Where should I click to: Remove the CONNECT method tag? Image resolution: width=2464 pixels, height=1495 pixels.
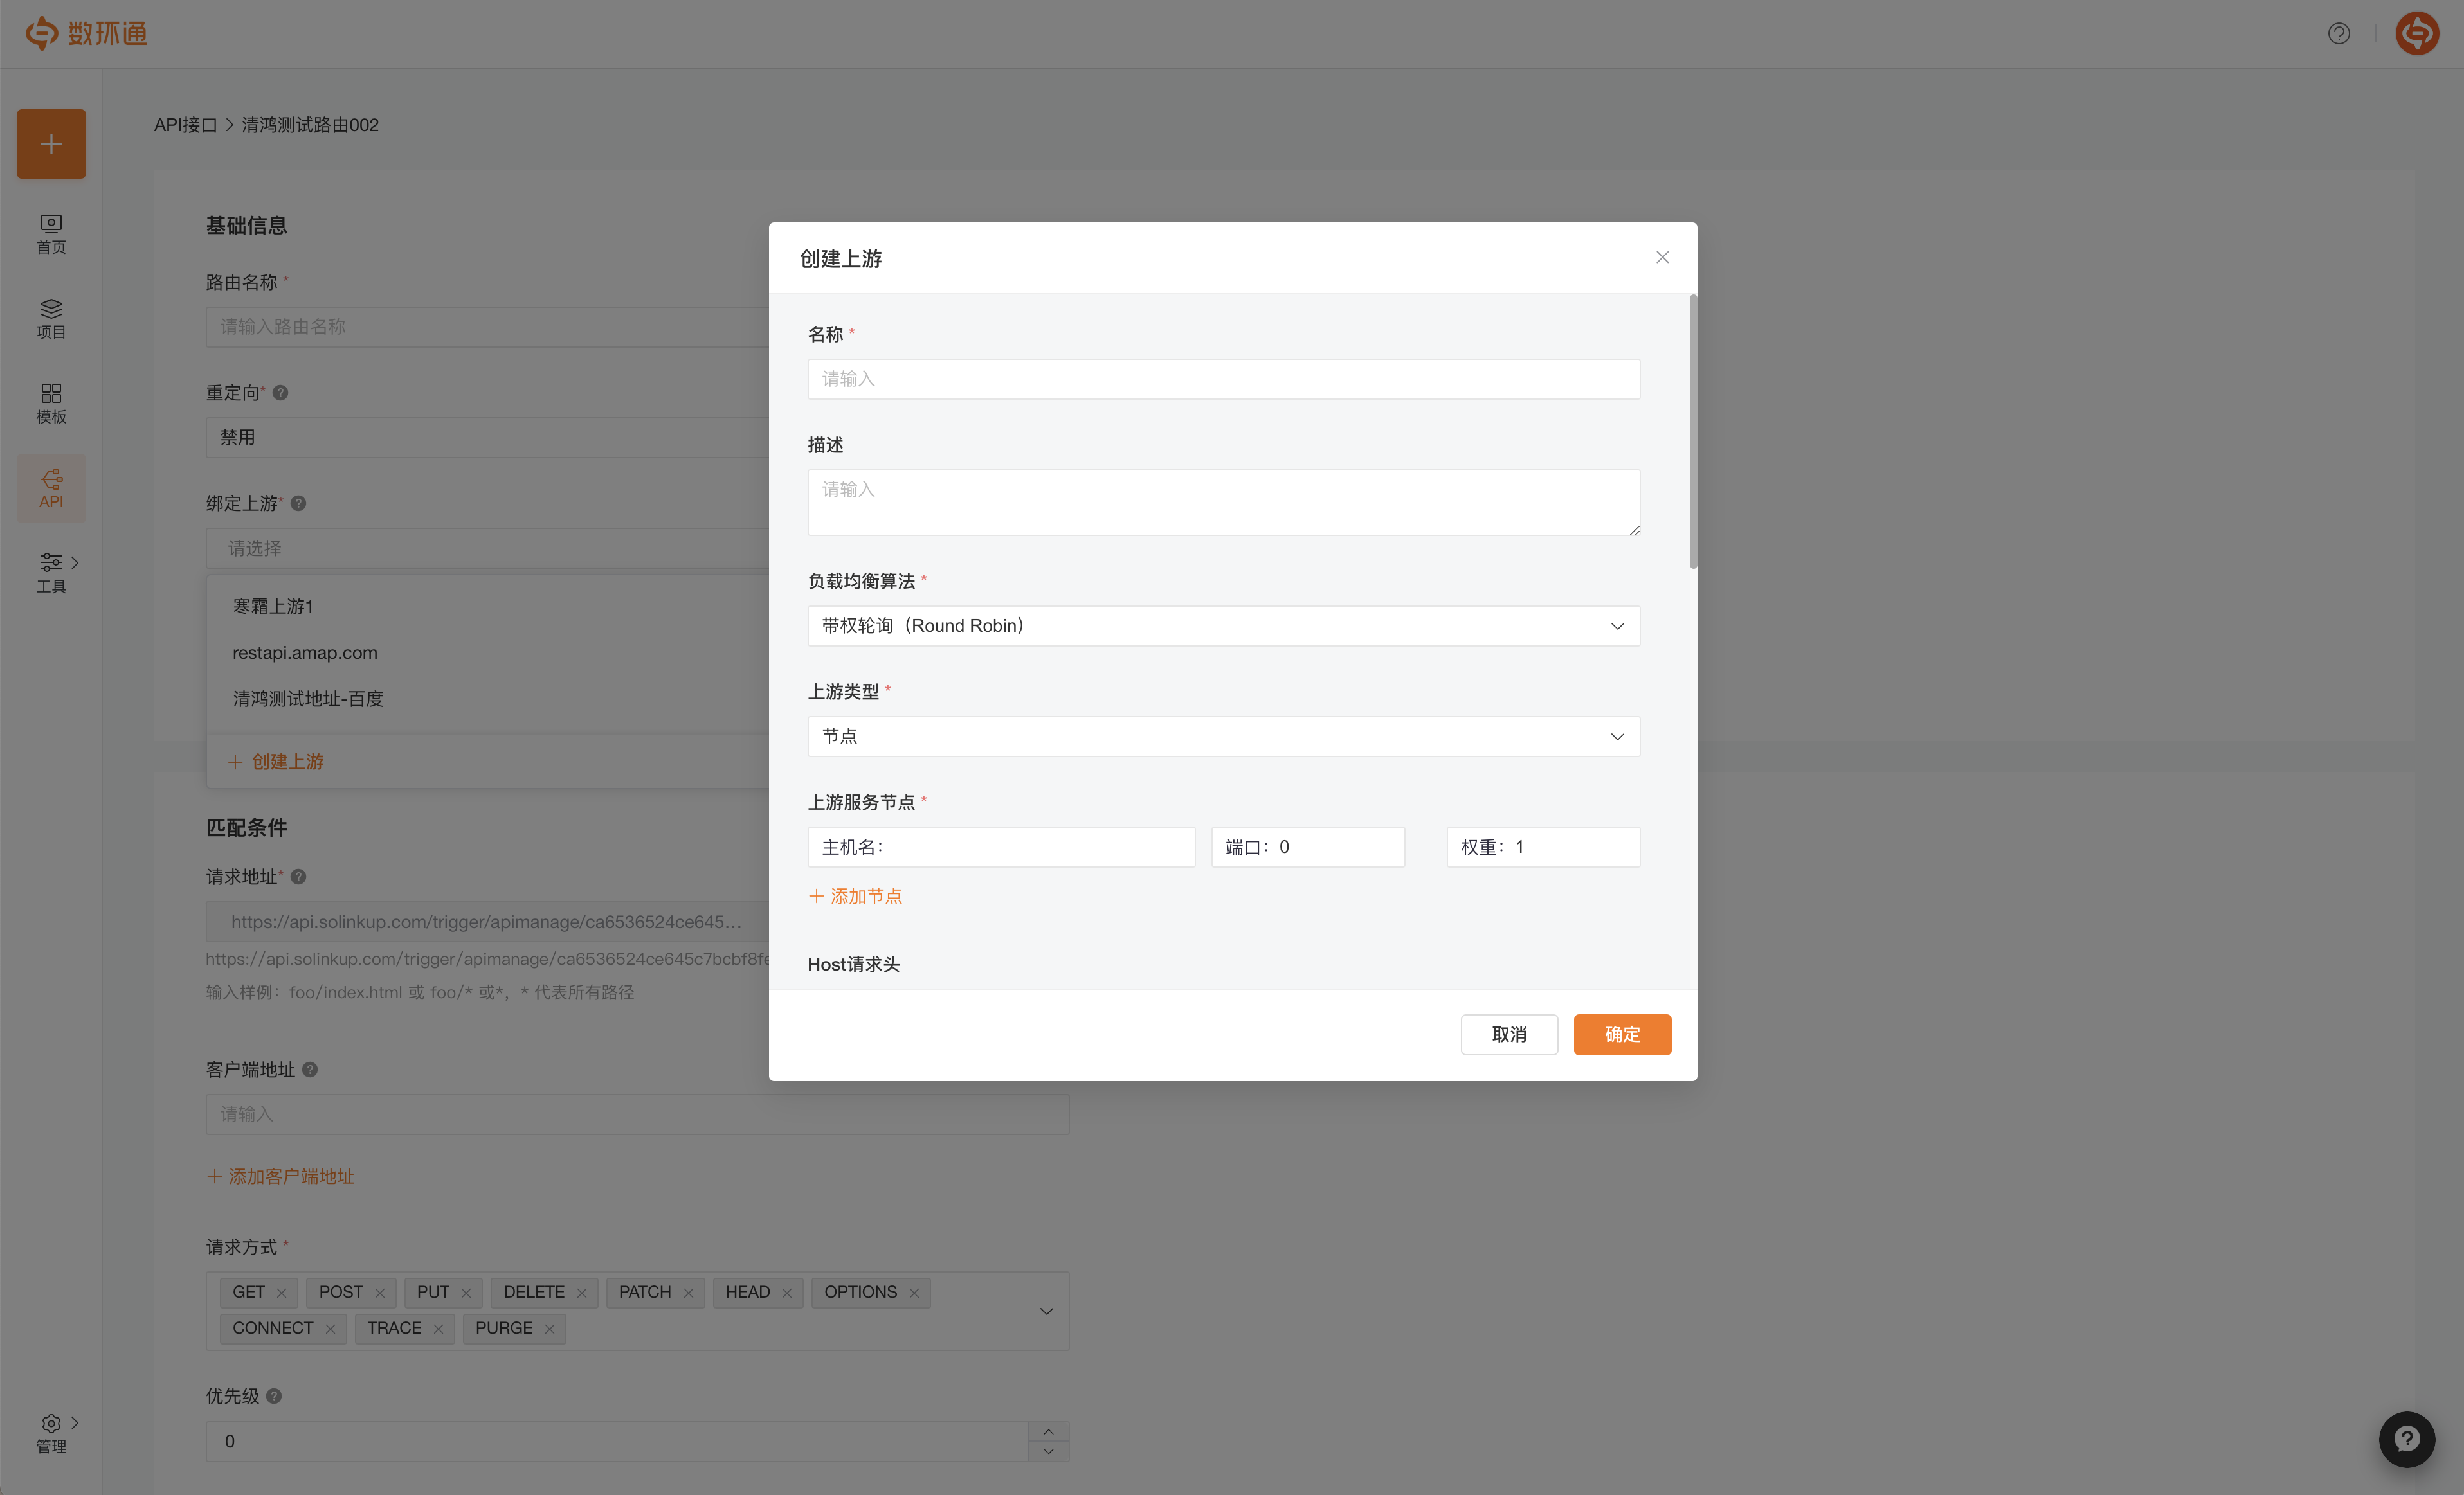click(x=330, y=1329)
